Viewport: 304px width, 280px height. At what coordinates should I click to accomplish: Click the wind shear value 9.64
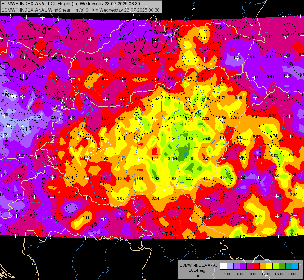[x=123, y=39]
